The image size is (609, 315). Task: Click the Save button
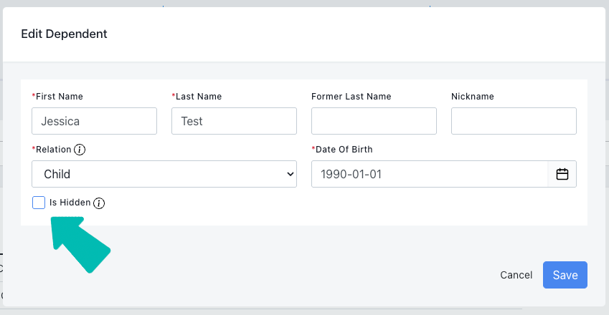tap(565, 275)
